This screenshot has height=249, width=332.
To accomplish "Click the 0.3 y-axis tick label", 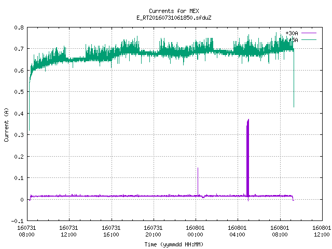I will click(x=19, y=135).
